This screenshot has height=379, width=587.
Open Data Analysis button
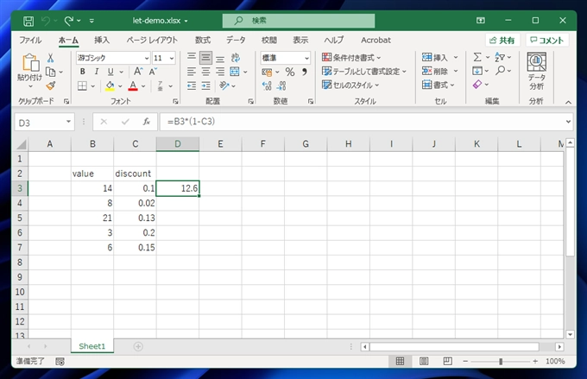(x=536, y=71)
